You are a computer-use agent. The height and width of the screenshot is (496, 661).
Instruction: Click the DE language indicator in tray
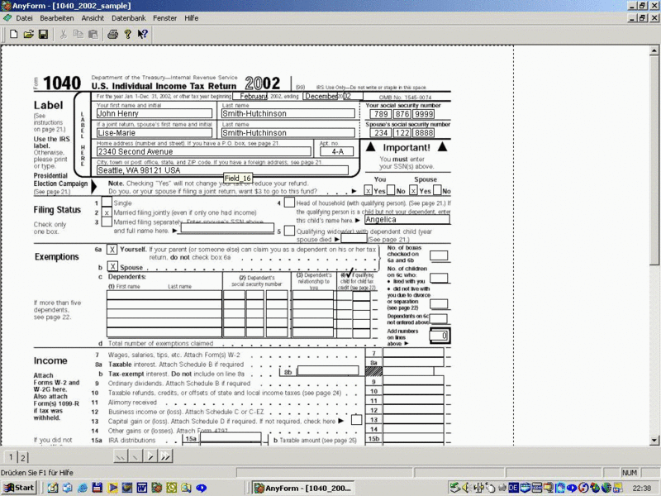[513, 488]
